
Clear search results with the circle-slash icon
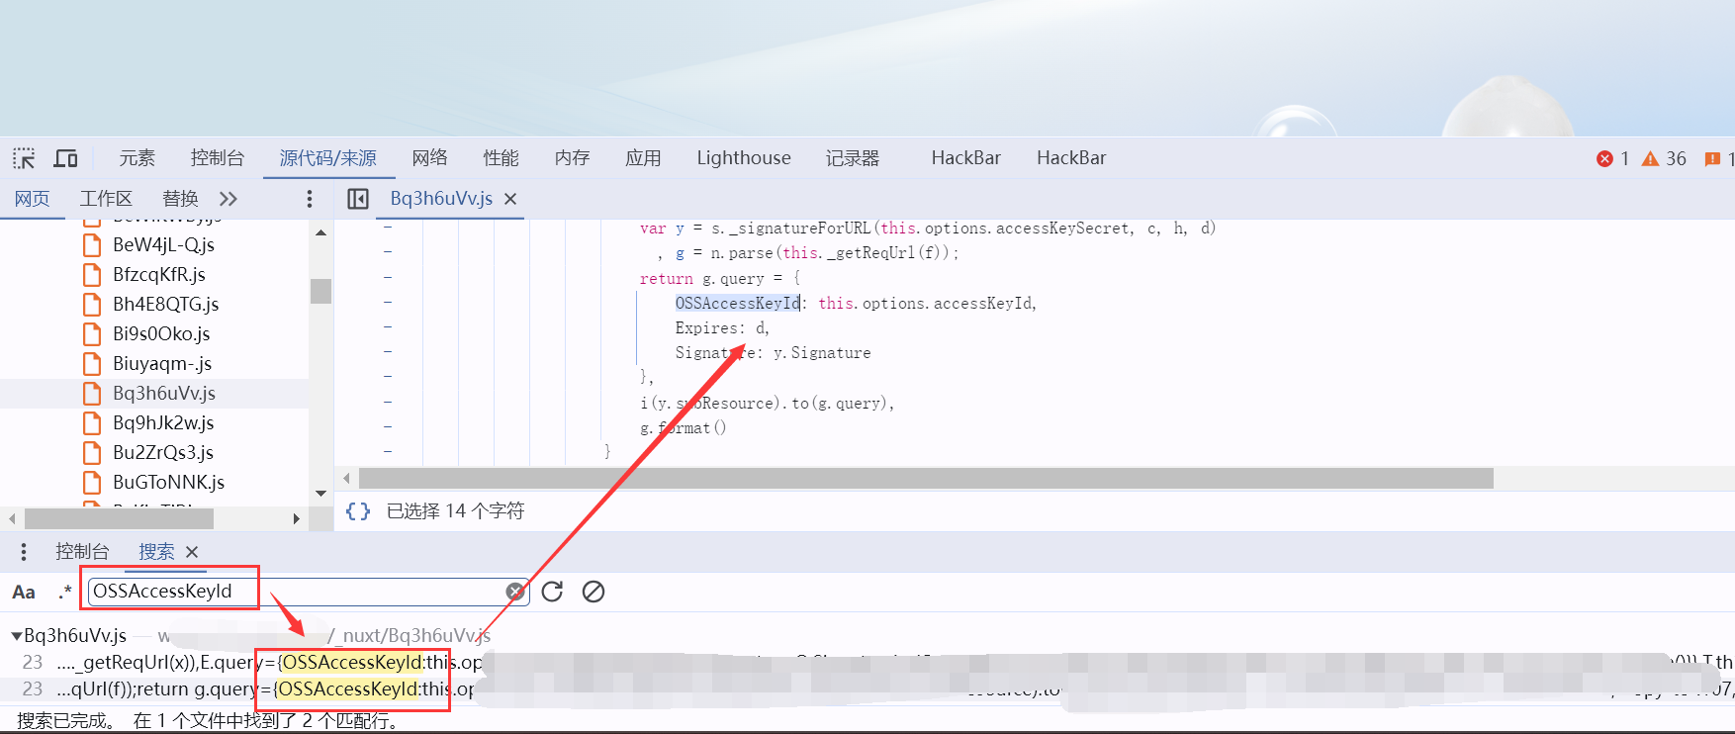pos(594,592)
